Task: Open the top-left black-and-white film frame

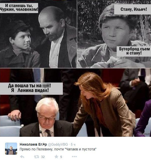Action: click(38, 34)
